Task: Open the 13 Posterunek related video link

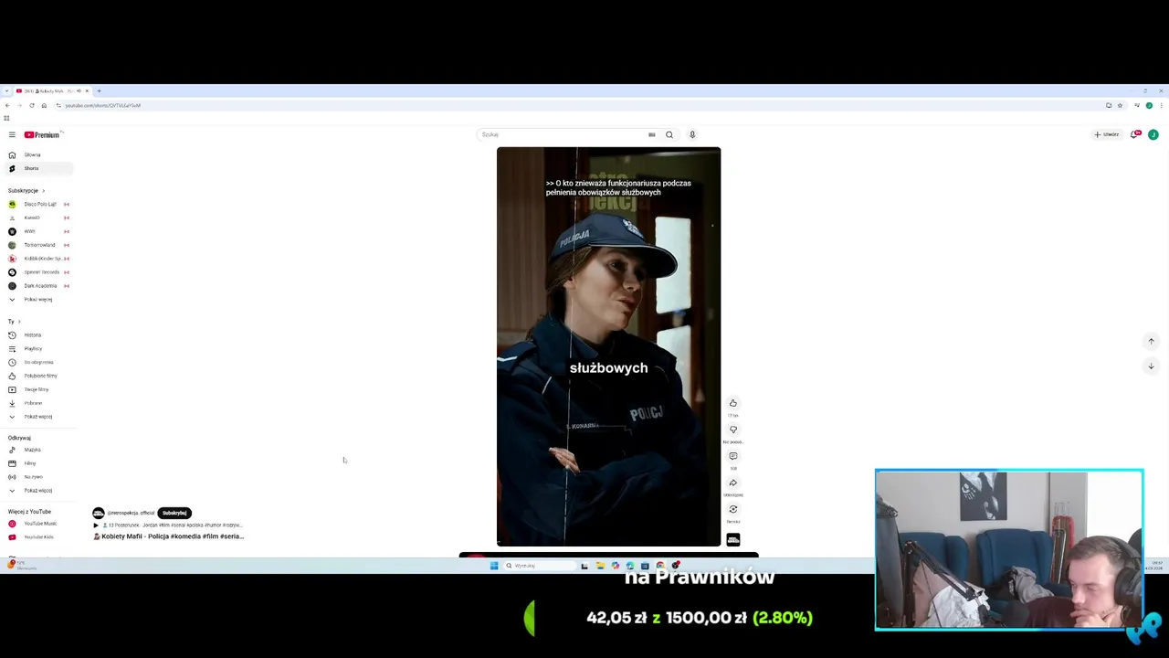Action: 168,525
